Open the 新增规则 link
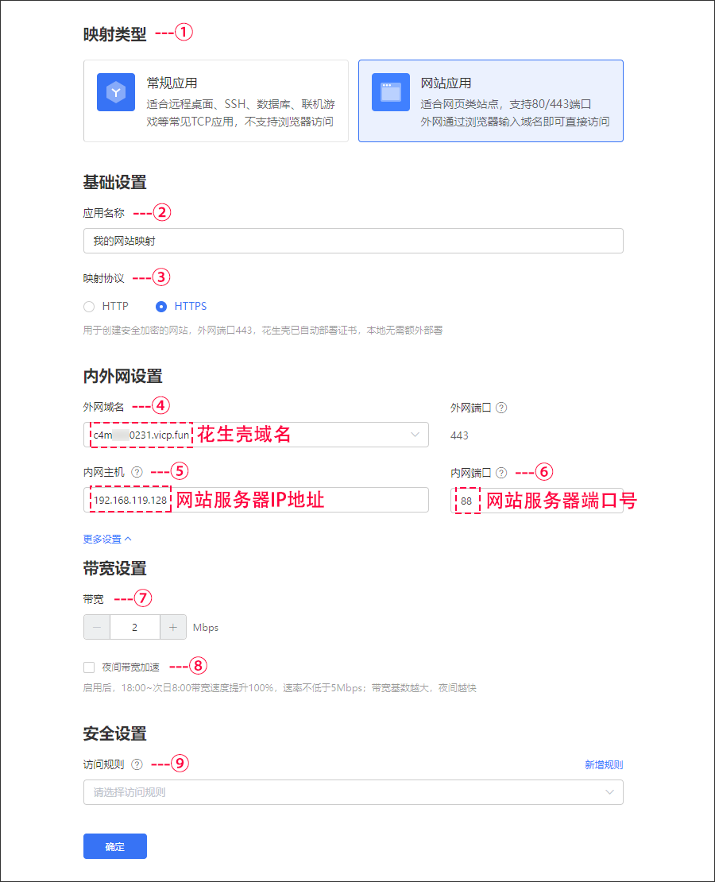Image resolution: width=715 pixels, height=882 pixels. pyautogui.click(x=604, y=765)
